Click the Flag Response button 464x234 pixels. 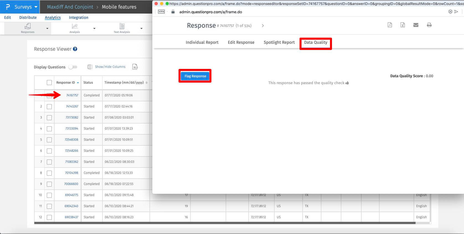pyautogui.click(x=195, y=76)
